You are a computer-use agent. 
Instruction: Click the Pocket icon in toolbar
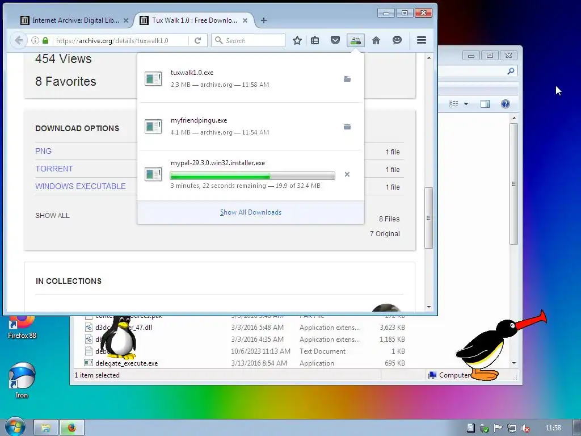coord(335,40)
